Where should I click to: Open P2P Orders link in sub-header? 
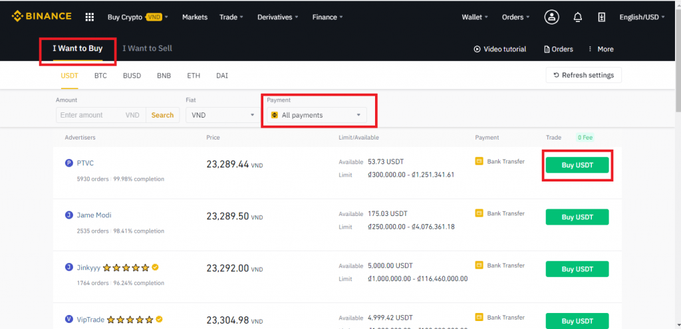coord(559,49)
